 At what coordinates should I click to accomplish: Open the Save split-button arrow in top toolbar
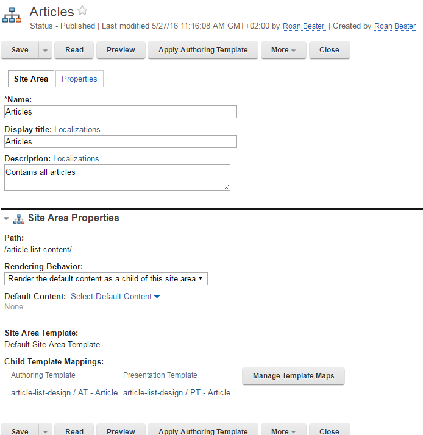[x=45, y=50]
